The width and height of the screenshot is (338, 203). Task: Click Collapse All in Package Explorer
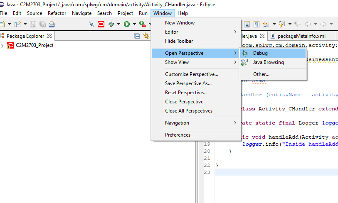coord(137,36)
